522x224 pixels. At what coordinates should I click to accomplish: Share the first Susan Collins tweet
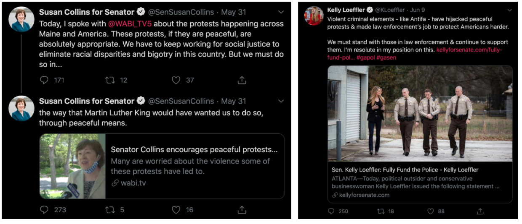tap(242, 80)
